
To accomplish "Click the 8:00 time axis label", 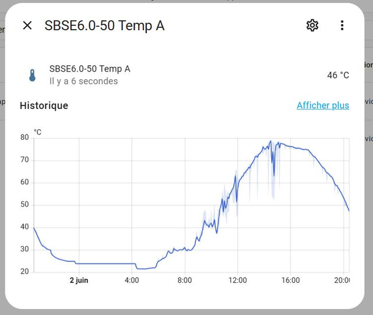I will 185,280.
